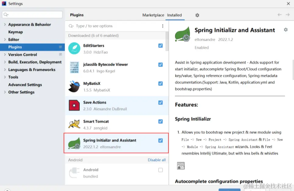Expand the Version Control section

5,55
